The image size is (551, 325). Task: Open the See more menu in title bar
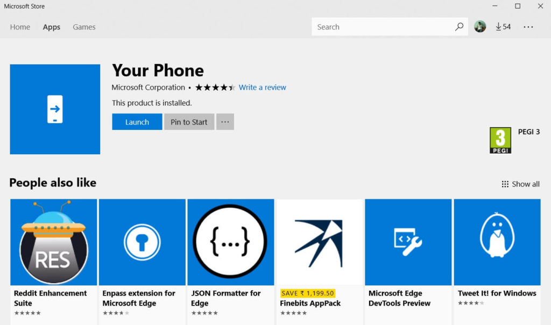pyautogui.click(x=528, y=26)
